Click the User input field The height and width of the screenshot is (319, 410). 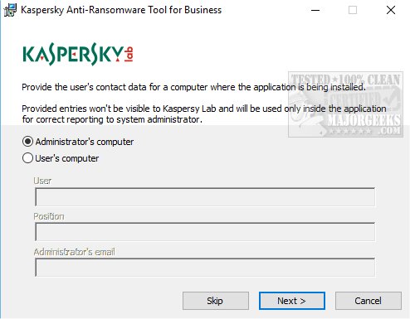tap(205, 197)
